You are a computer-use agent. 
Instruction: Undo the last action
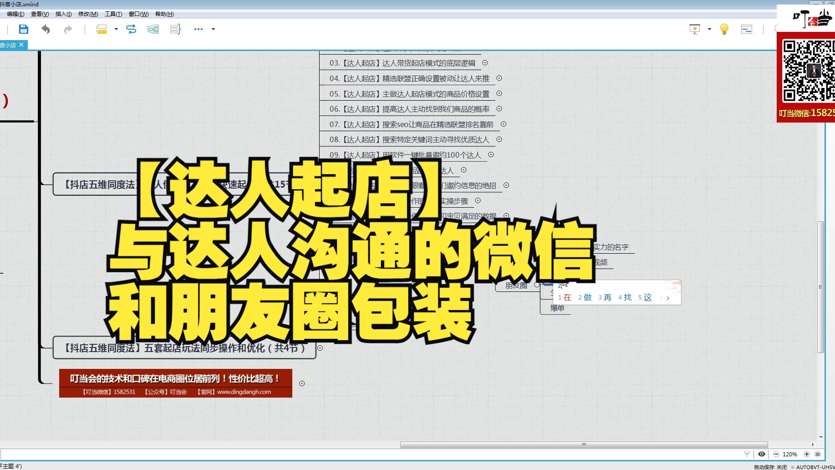click(46, 29)
